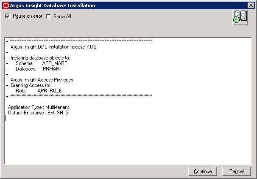The height and width of the screenshot is (179, 257).
Task: Click the Database: PRMART line
Action: pyautogui.click(x=34, y=69)
